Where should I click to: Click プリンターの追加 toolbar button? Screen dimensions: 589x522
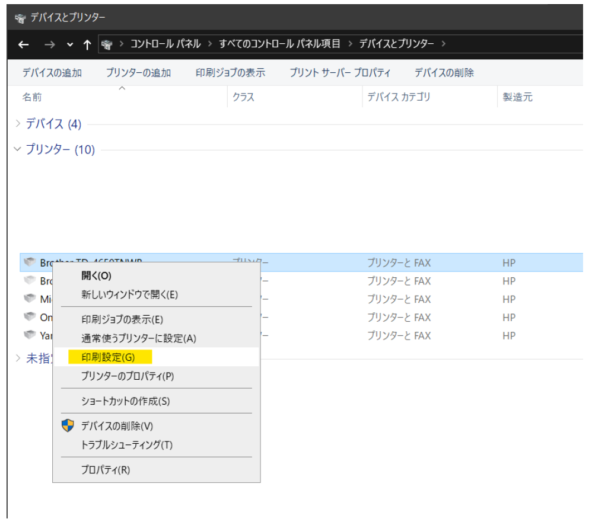tap(138, 73)
